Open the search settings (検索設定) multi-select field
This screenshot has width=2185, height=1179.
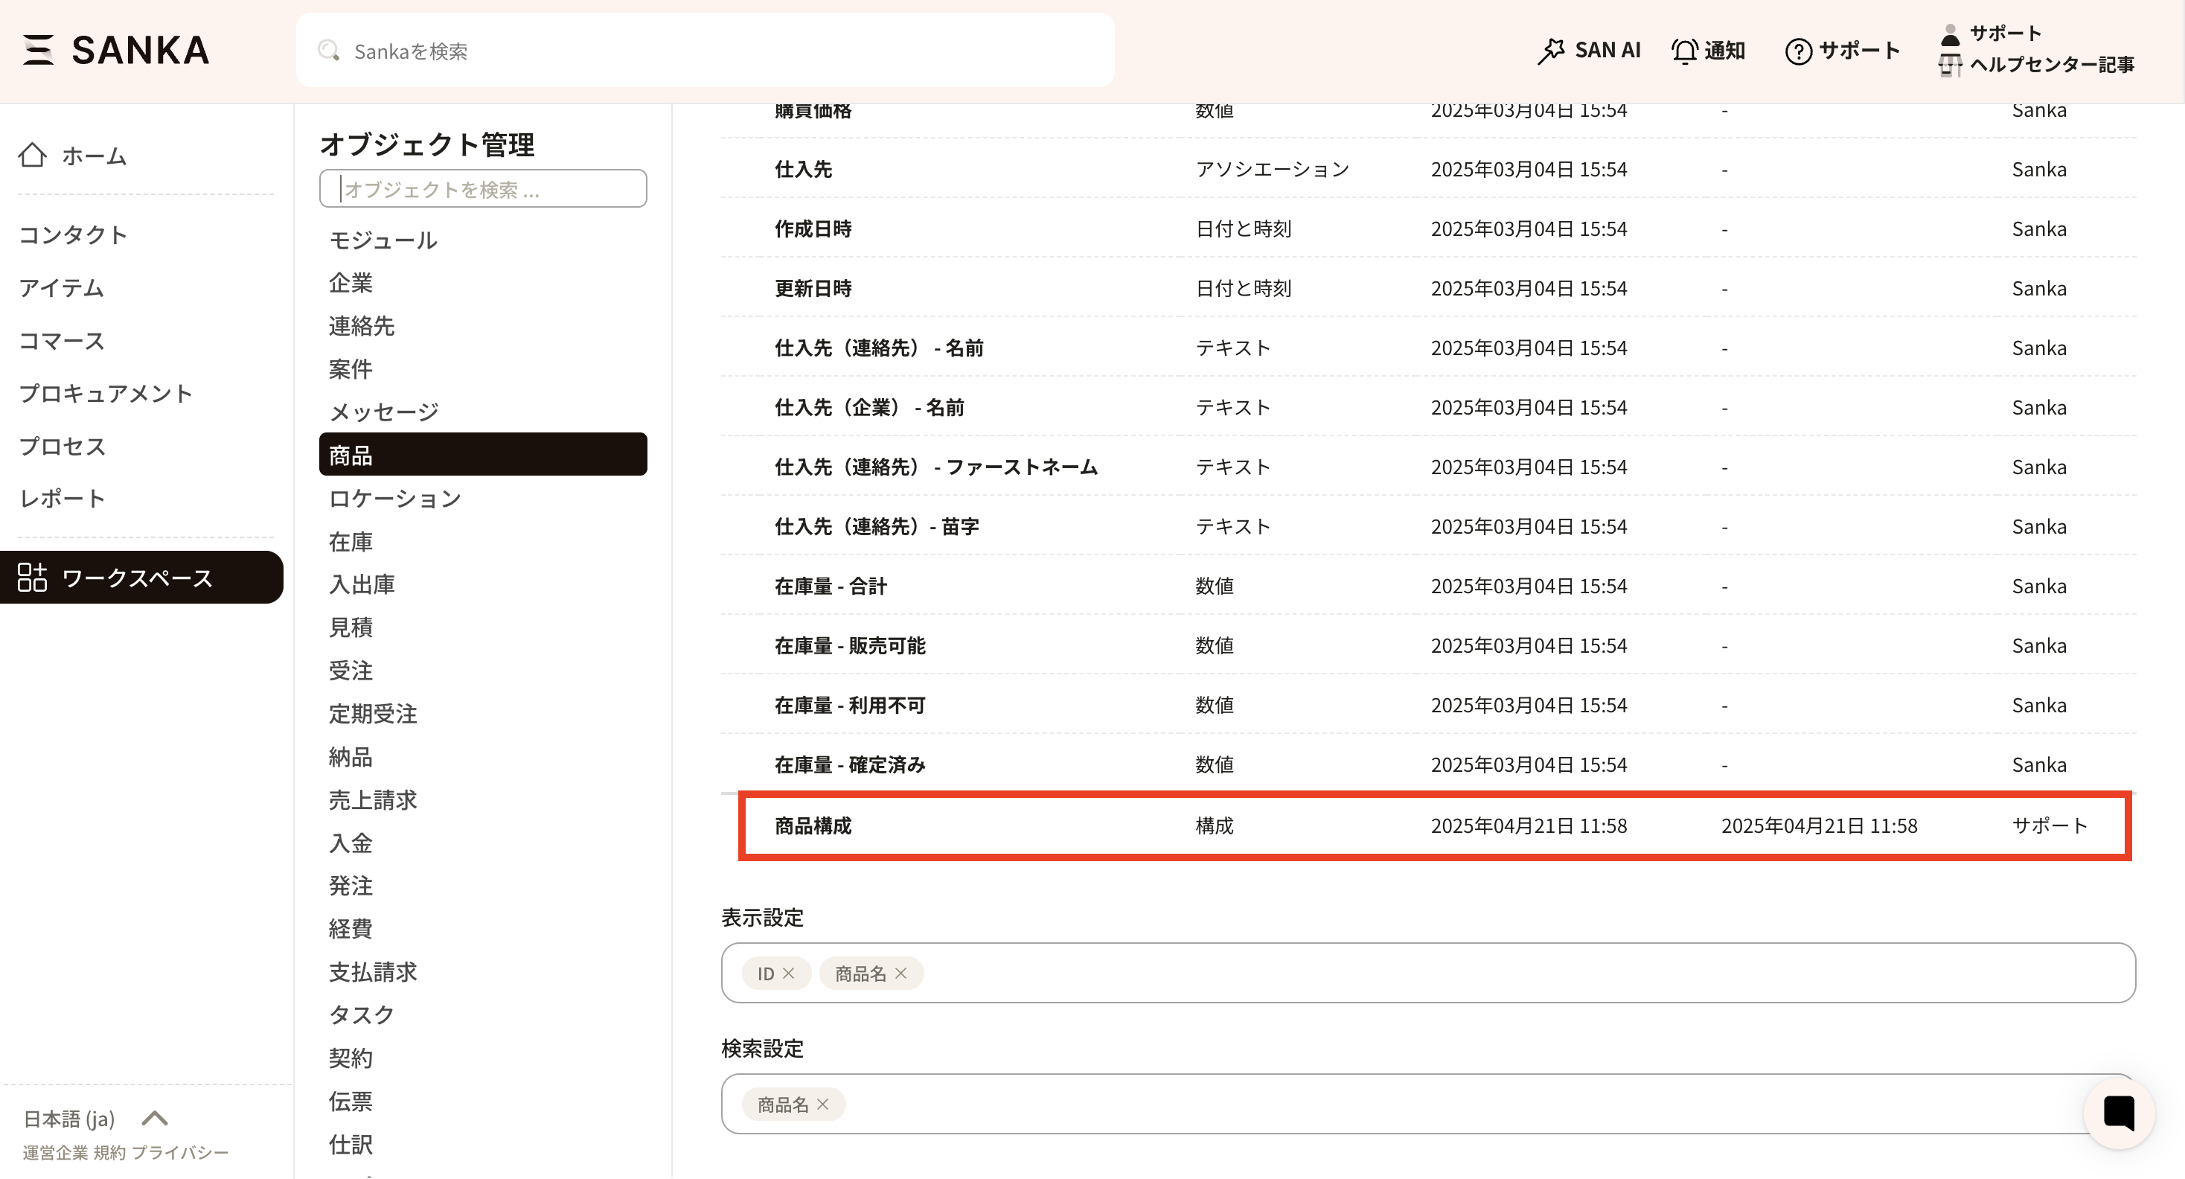click(x=1442, y=1105)
